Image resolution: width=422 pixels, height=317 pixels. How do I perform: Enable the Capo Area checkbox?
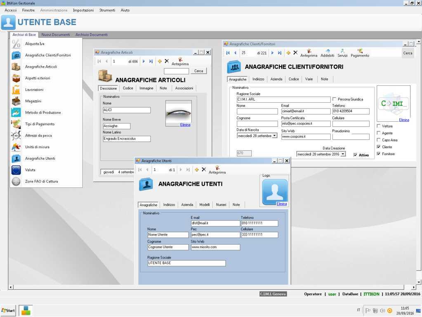[x=379, y=140]
